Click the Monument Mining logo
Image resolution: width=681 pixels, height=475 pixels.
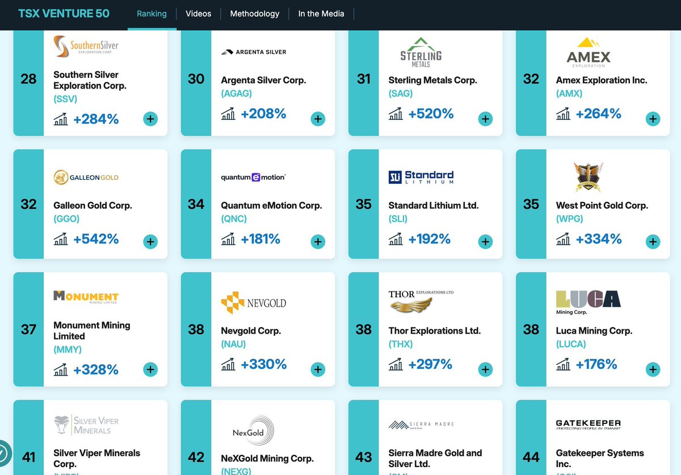[86, 297]
